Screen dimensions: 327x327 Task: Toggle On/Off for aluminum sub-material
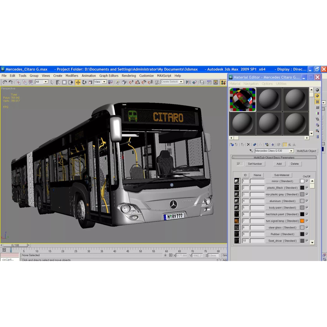[x=307, y=201]
